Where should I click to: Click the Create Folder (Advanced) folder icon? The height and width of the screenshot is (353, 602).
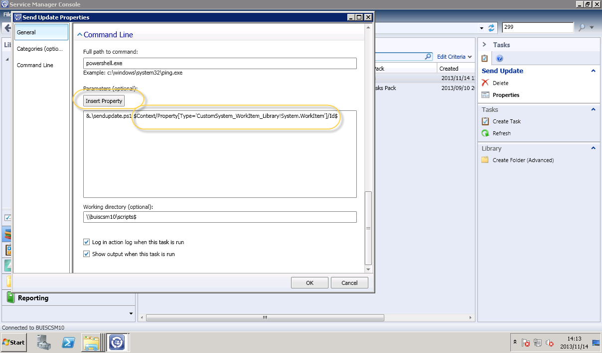[485, 160]
